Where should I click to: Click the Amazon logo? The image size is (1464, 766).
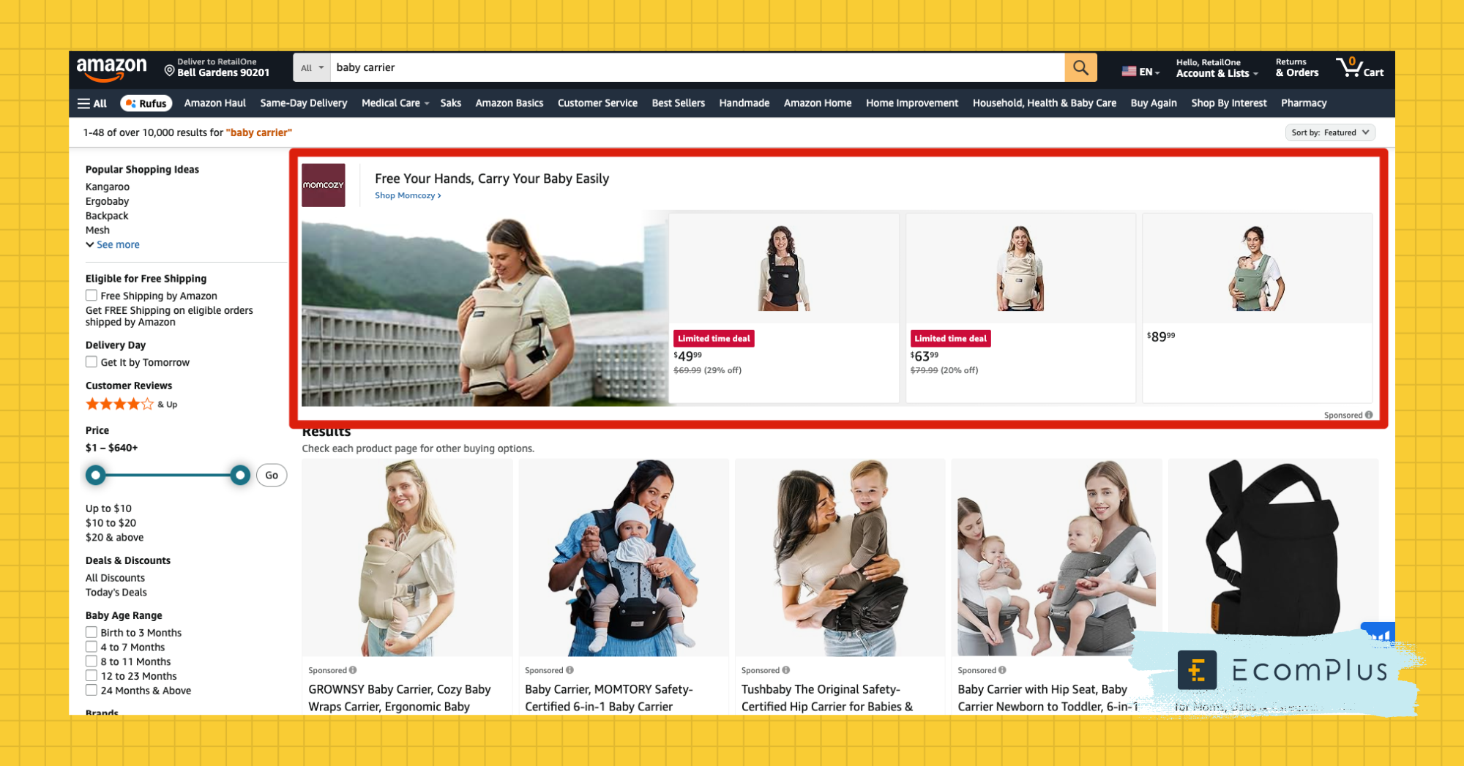[111, 68]
